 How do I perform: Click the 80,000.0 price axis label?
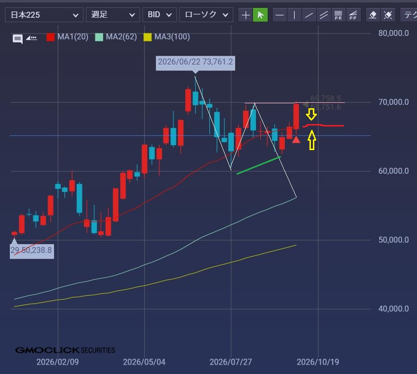click(x=393, y=33)
